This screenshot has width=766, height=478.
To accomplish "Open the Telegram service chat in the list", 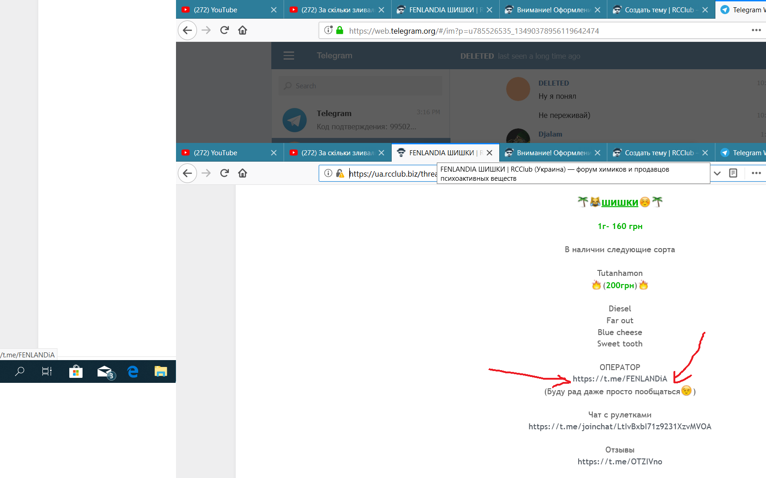I will click(361, 119).
